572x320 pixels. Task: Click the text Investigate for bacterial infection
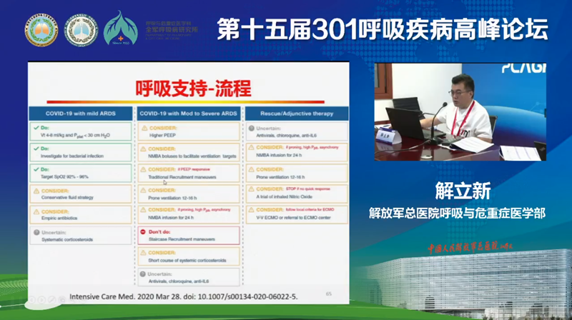(x=72, y=156)
